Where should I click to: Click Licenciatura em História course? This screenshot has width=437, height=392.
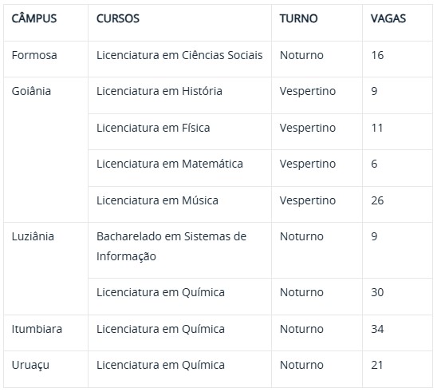coord(159,91)
